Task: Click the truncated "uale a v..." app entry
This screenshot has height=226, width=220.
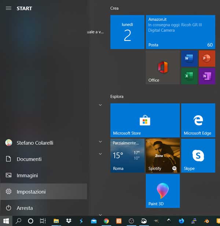Action: click(x=95, y=32)
